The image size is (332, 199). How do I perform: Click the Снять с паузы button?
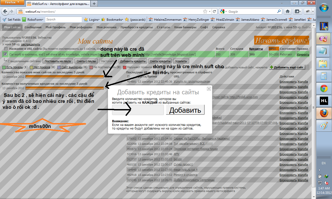tap(86, 61)
